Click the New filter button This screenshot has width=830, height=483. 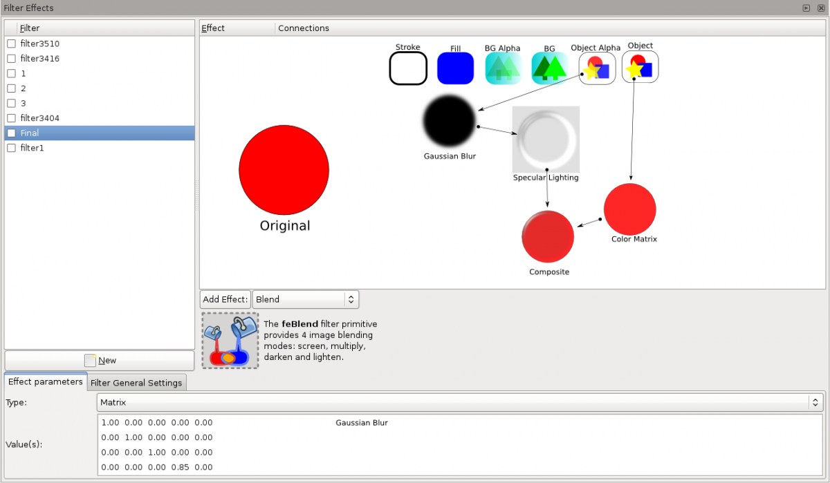100,361
